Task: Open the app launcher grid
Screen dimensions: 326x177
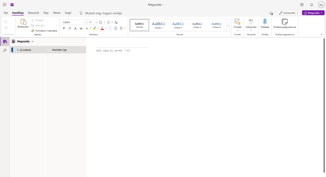Action: pyautogui.click(x=4, y=5)
